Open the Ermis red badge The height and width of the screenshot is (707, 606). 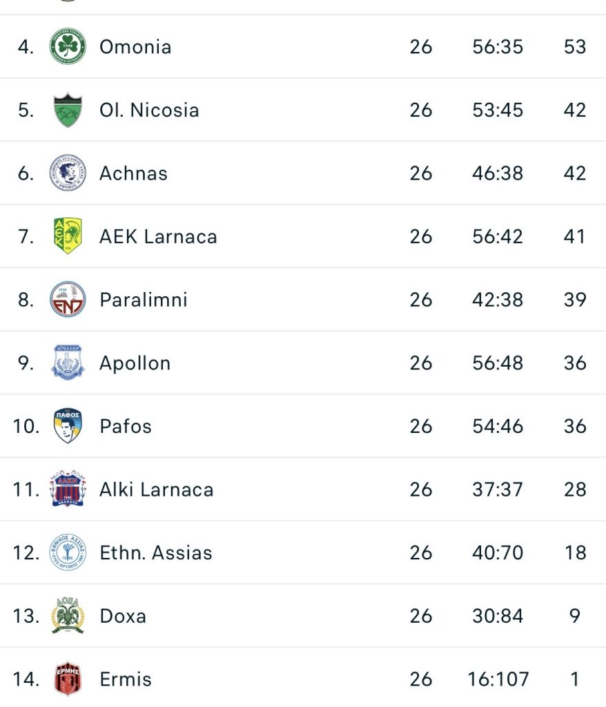68,679
